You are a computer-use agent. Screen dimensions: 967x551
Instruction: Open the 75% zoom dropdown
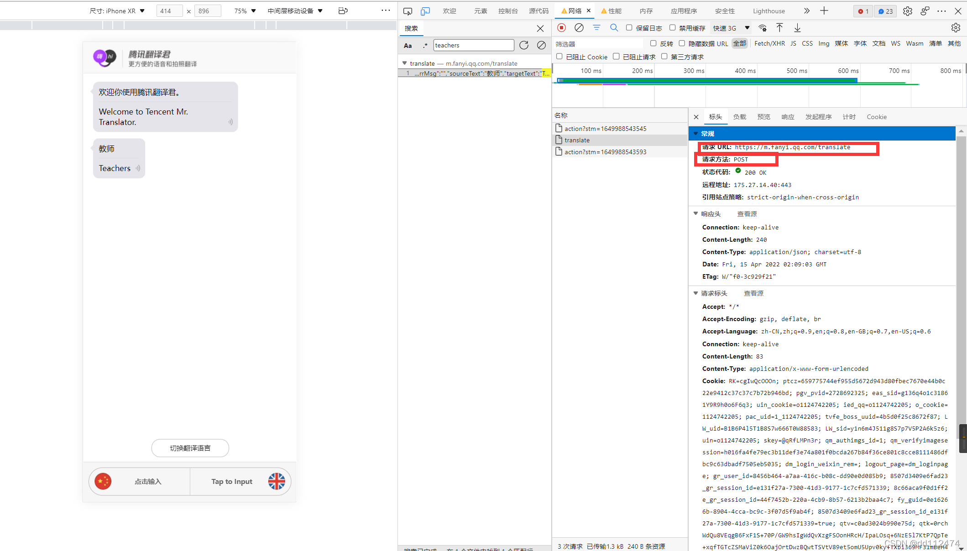[245, 11]
